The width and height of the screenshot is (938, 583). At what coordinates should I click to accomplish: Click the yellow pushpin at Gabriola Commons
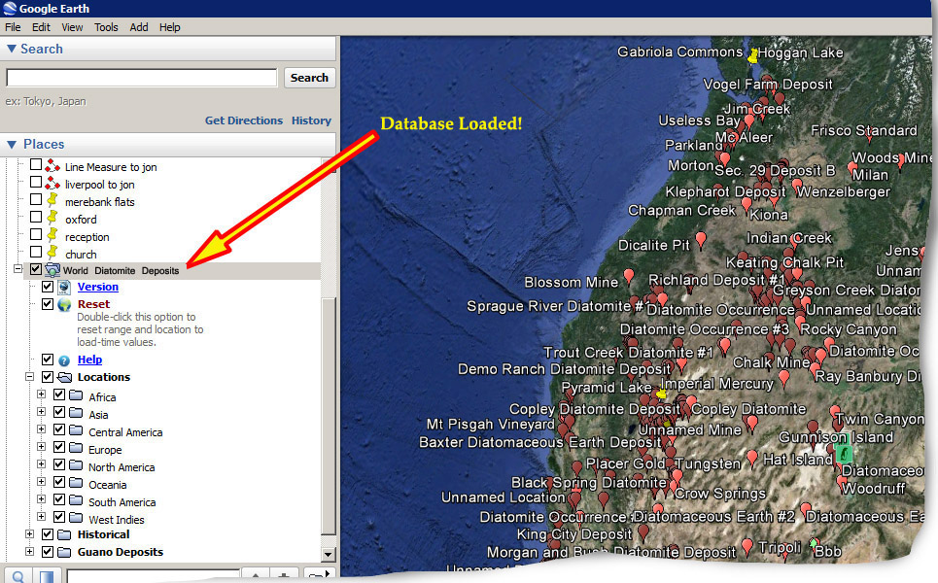click(752, 55)
